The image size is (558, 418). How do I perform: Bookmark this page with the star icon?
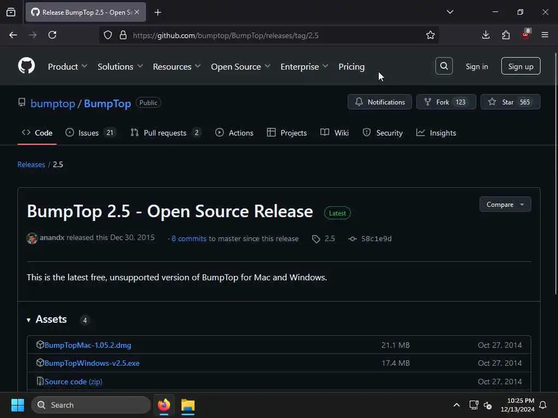coord(430,35)
